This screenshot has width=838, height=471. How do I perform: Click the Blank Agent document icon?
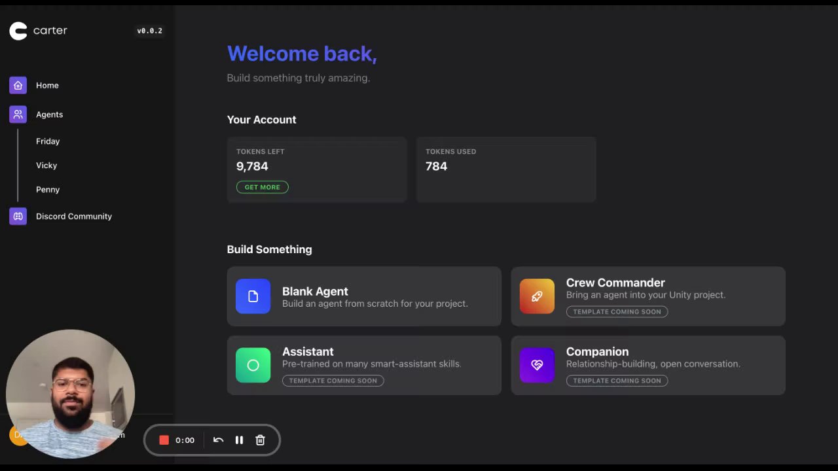253,296
